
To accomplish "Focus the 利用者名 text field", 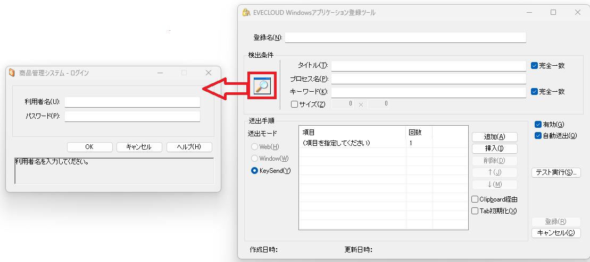I will pyautogui.click(x=132, y=102).
